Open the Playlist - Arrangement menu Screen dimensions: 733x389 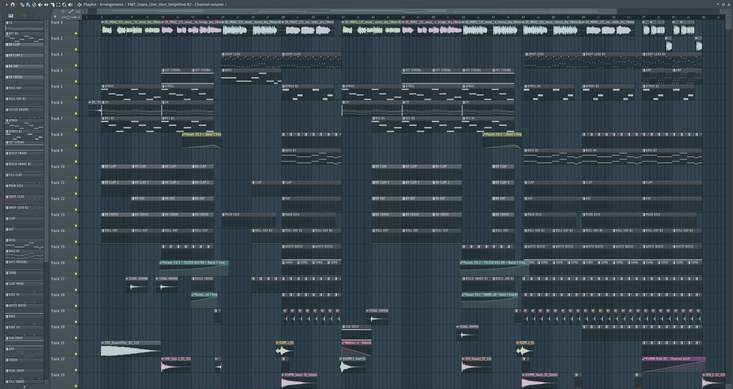(103, 5)
